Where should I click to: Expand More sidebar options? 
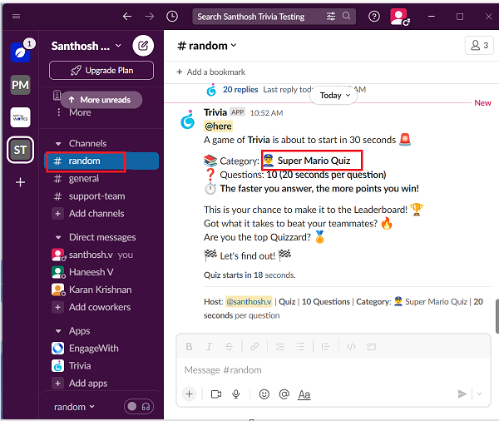click(80, 112)
